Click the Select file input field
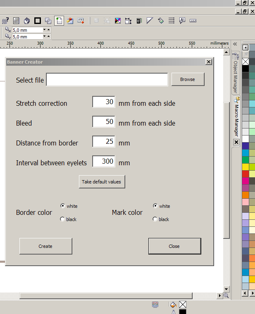Screen dimensions: 255x314 [x=107, y=79]
